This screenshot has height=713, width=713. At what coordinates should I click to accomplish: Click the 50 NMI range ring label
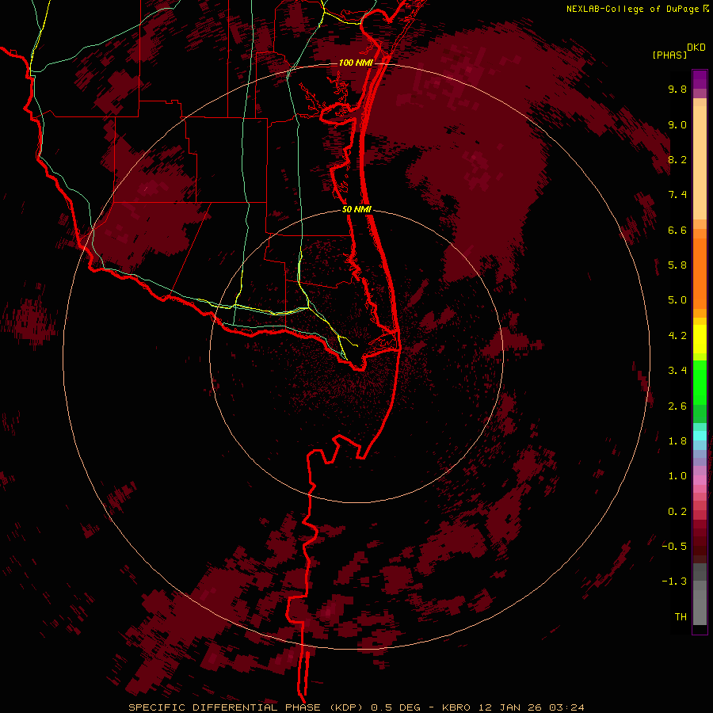[356, 209]
